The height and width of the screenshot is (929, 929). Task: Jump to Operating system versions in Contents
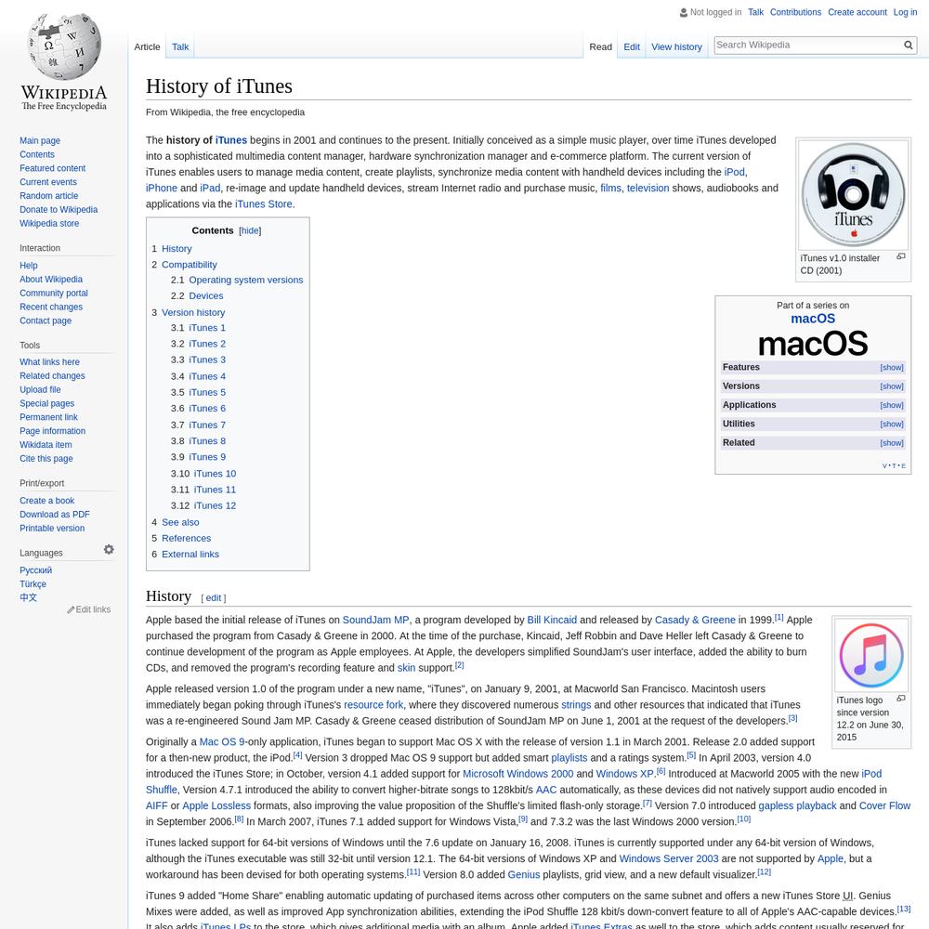[x=246, y=281]
